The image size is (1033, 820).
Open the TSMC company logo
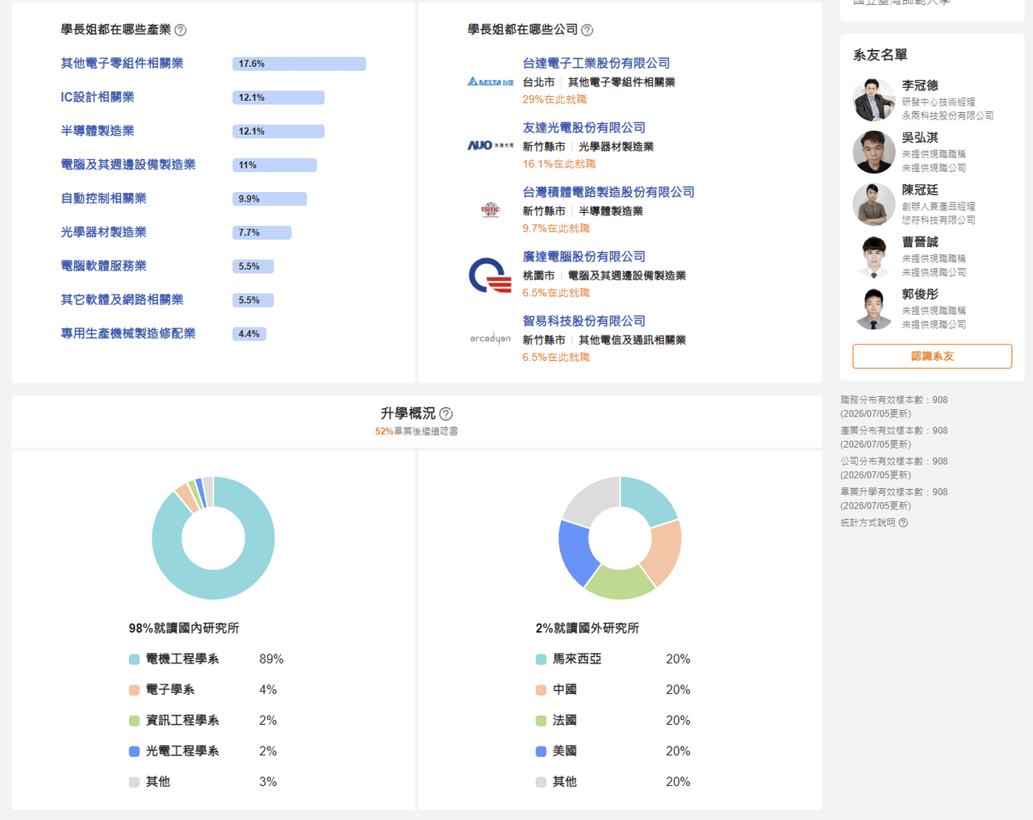[491, 210]
